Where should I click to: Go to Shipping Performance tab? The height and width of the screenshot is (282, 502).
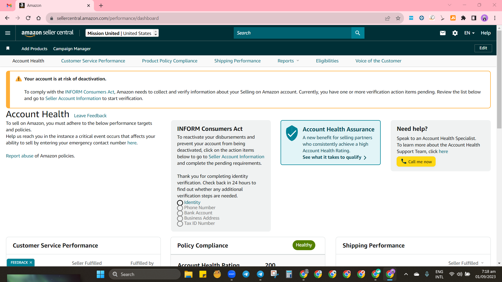click(x=237, y=61)
